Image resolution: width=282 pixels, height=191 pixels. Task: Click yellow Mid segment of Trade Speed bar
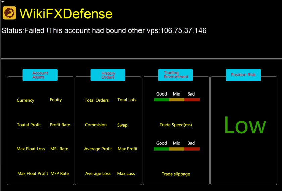pos(177,100)
